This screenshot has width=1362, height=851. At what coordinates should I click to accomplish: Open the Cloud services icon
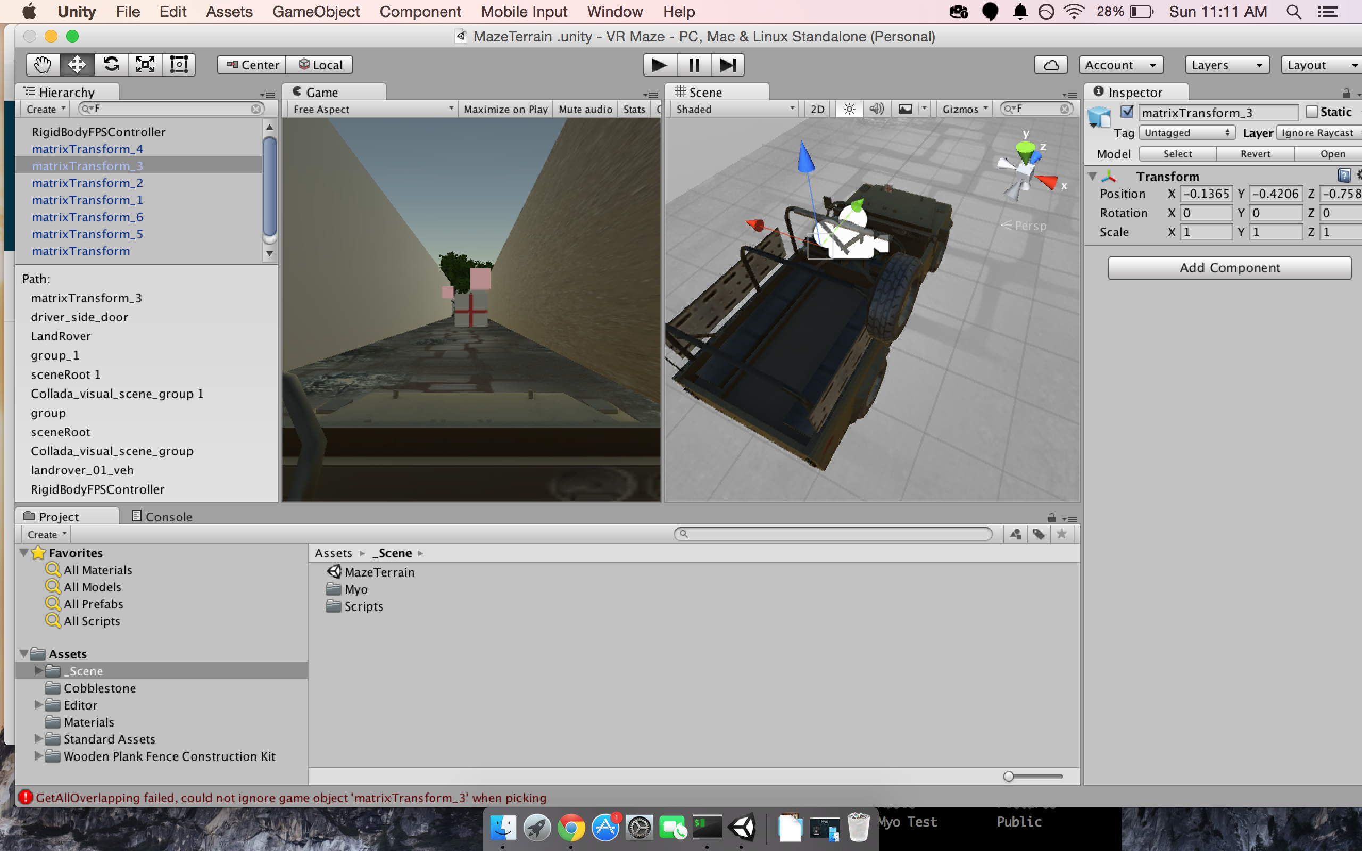click(1050, 65)
